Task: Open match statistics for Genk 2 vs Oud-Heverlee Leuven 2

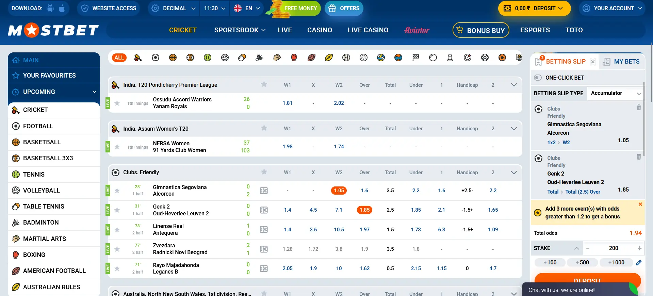Action: pos(264,210)
